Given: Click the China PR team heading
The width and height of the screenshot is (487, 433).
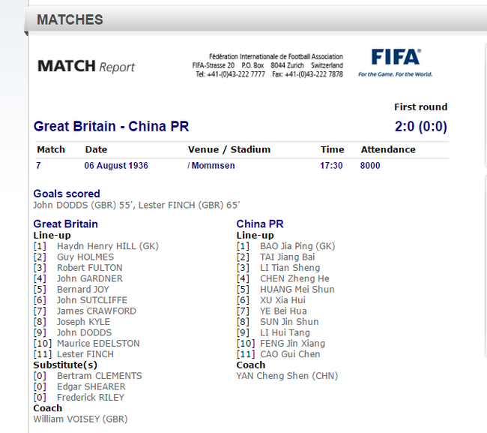Looking at the screenshot, I should (260, 224).
